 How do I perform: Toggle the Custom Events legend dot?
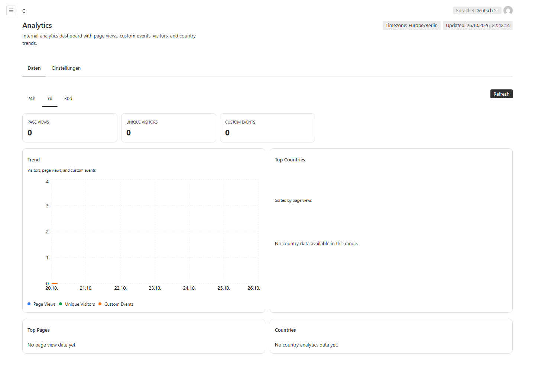click(x=100, y=304)
